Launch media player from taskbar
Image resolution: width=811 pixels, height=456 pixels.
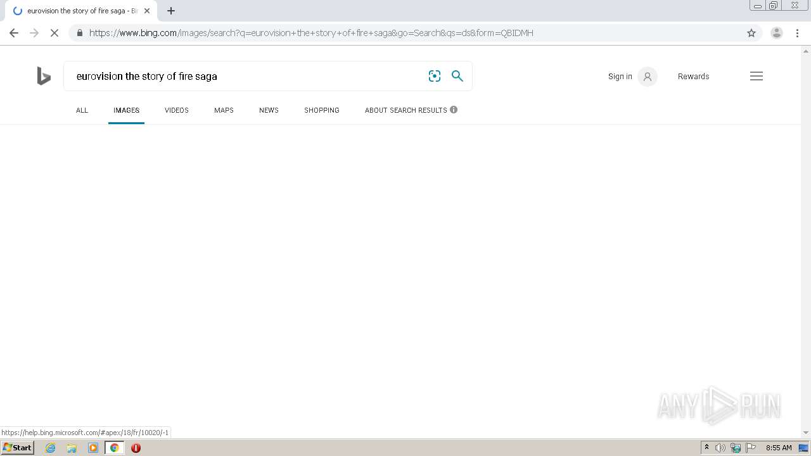pos(93,448)
